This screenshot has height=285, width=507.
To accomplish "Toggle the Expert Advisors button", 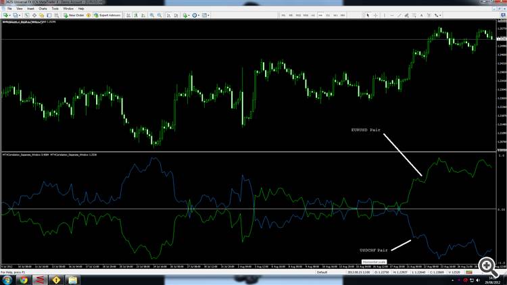I will coord(107,15).
